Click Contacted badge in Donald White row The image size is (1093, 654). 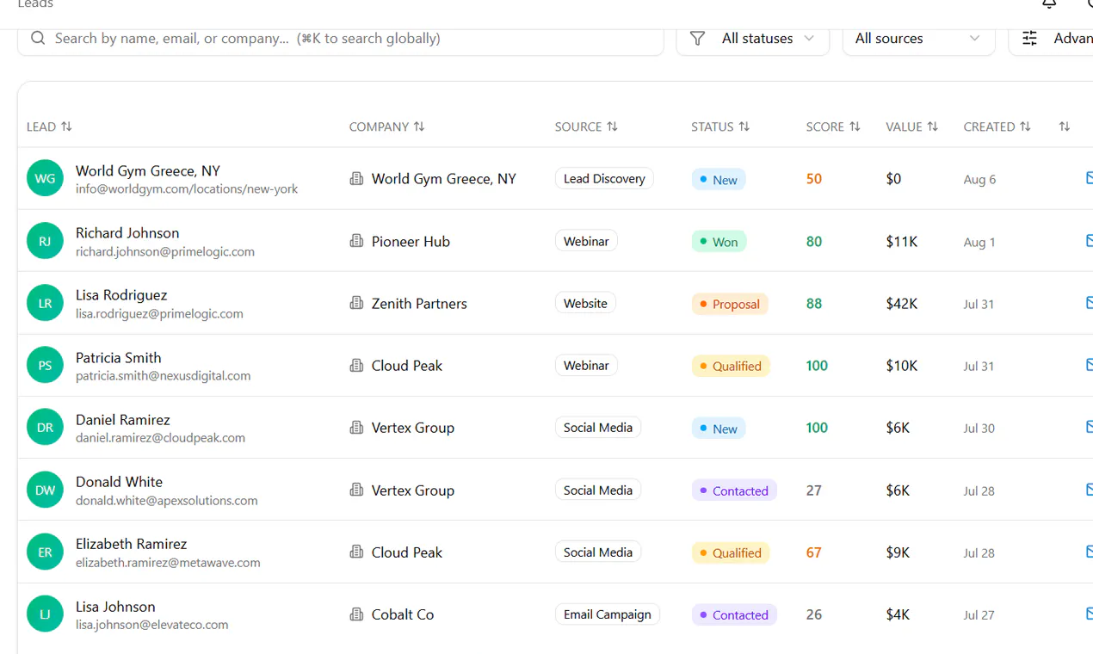(734, 490)
